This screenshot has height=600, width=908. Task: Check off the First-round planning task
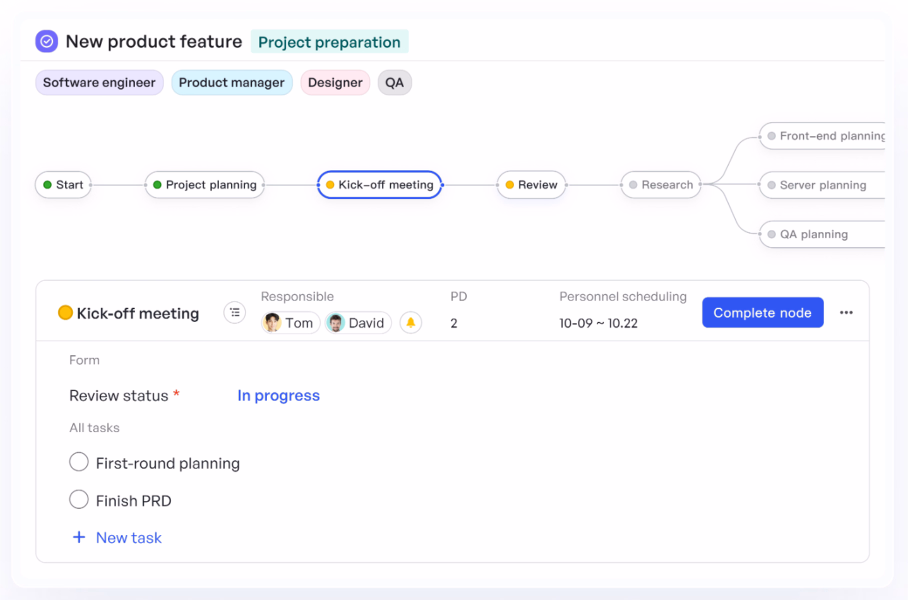point(79,462)
